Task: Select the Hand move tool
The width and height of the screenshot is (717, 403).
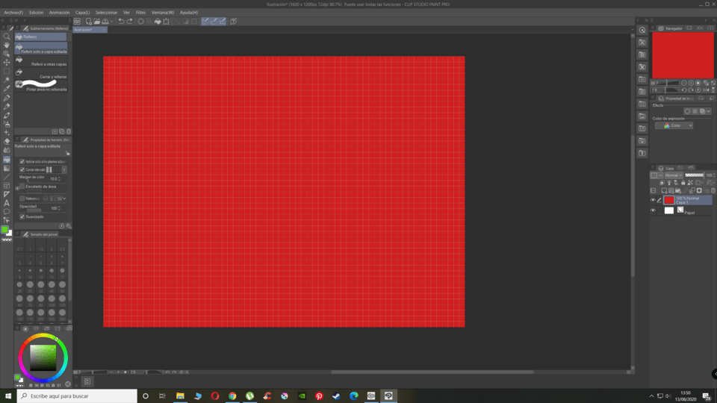Action: point(7,46)
